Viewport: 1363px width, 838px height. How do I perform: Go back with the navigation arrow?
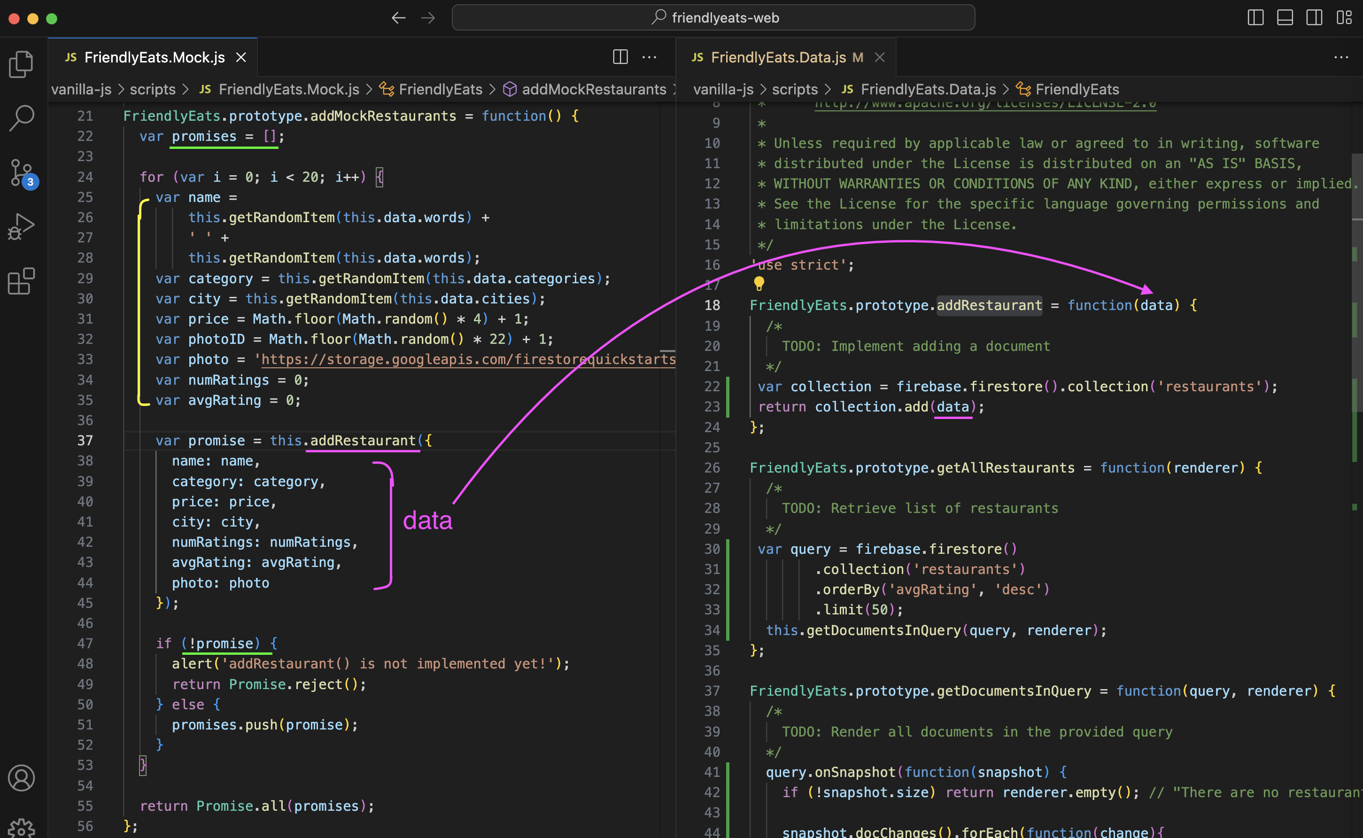coord(398,18)
